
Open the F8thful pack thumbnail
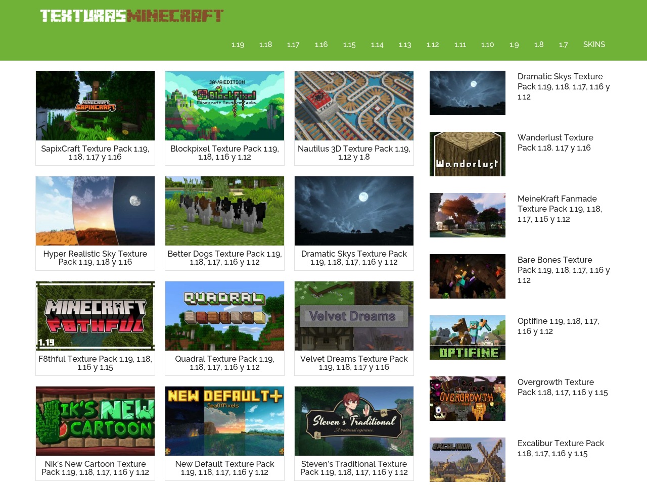(95, 316)
